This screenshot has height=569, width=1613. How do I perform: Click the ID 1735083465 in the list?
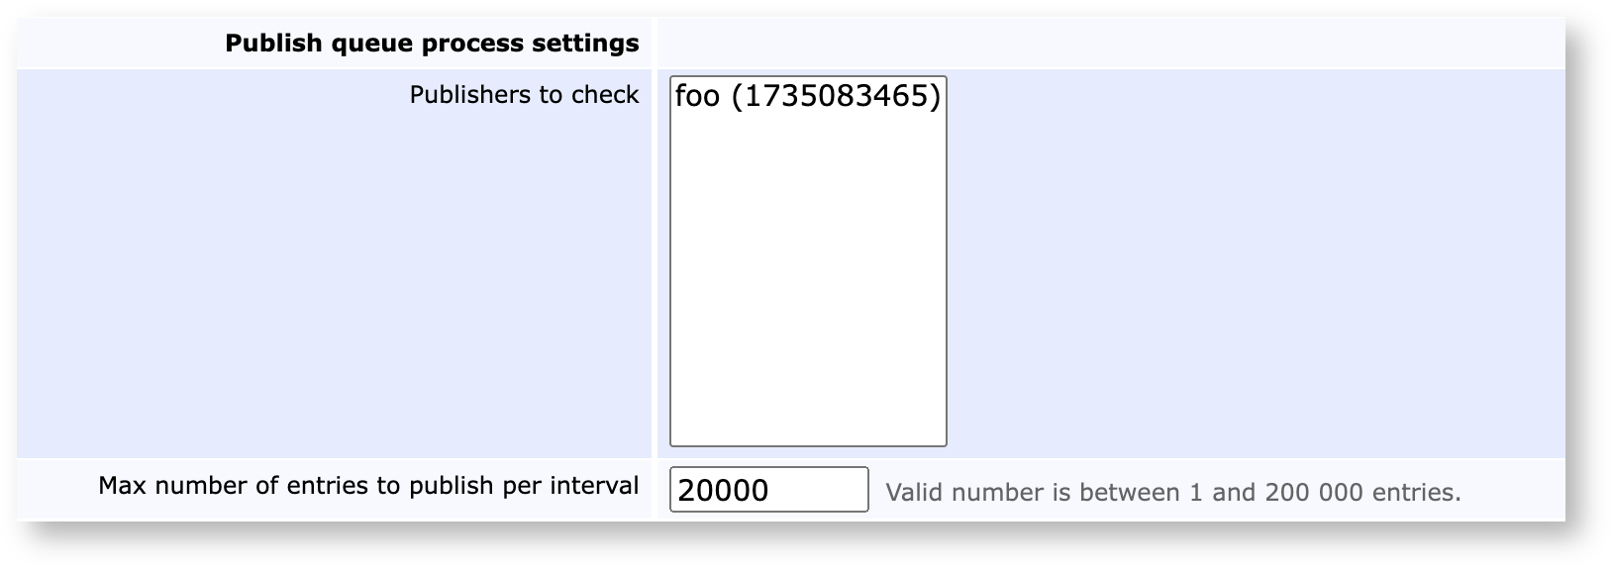(x=837, y=96)
